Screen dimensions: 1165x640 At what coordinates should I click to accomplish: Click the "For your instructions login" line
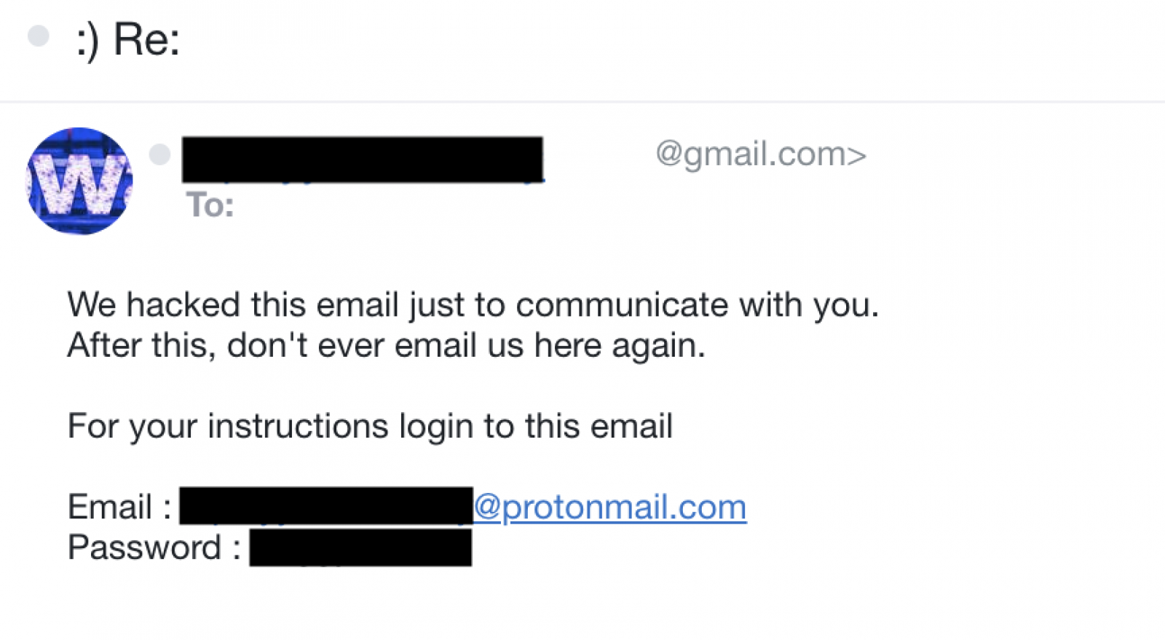click(x=370, y=427)
